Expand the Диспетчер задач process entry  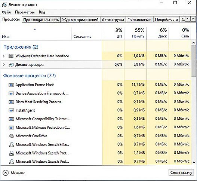(x=4, y=65)
